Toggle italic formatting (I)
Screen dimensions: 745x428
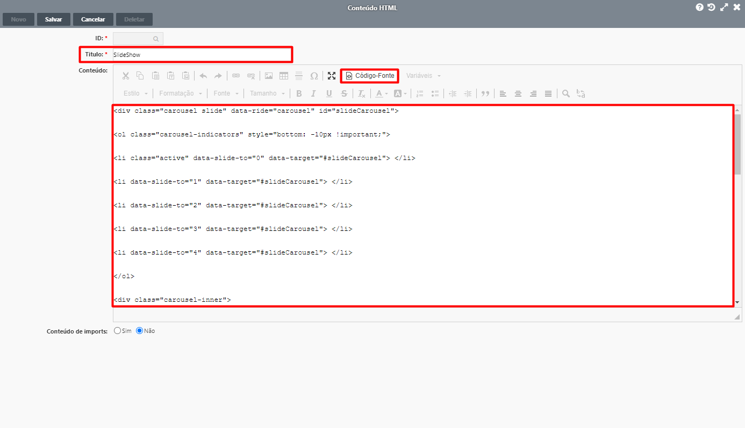click(314, 93)
